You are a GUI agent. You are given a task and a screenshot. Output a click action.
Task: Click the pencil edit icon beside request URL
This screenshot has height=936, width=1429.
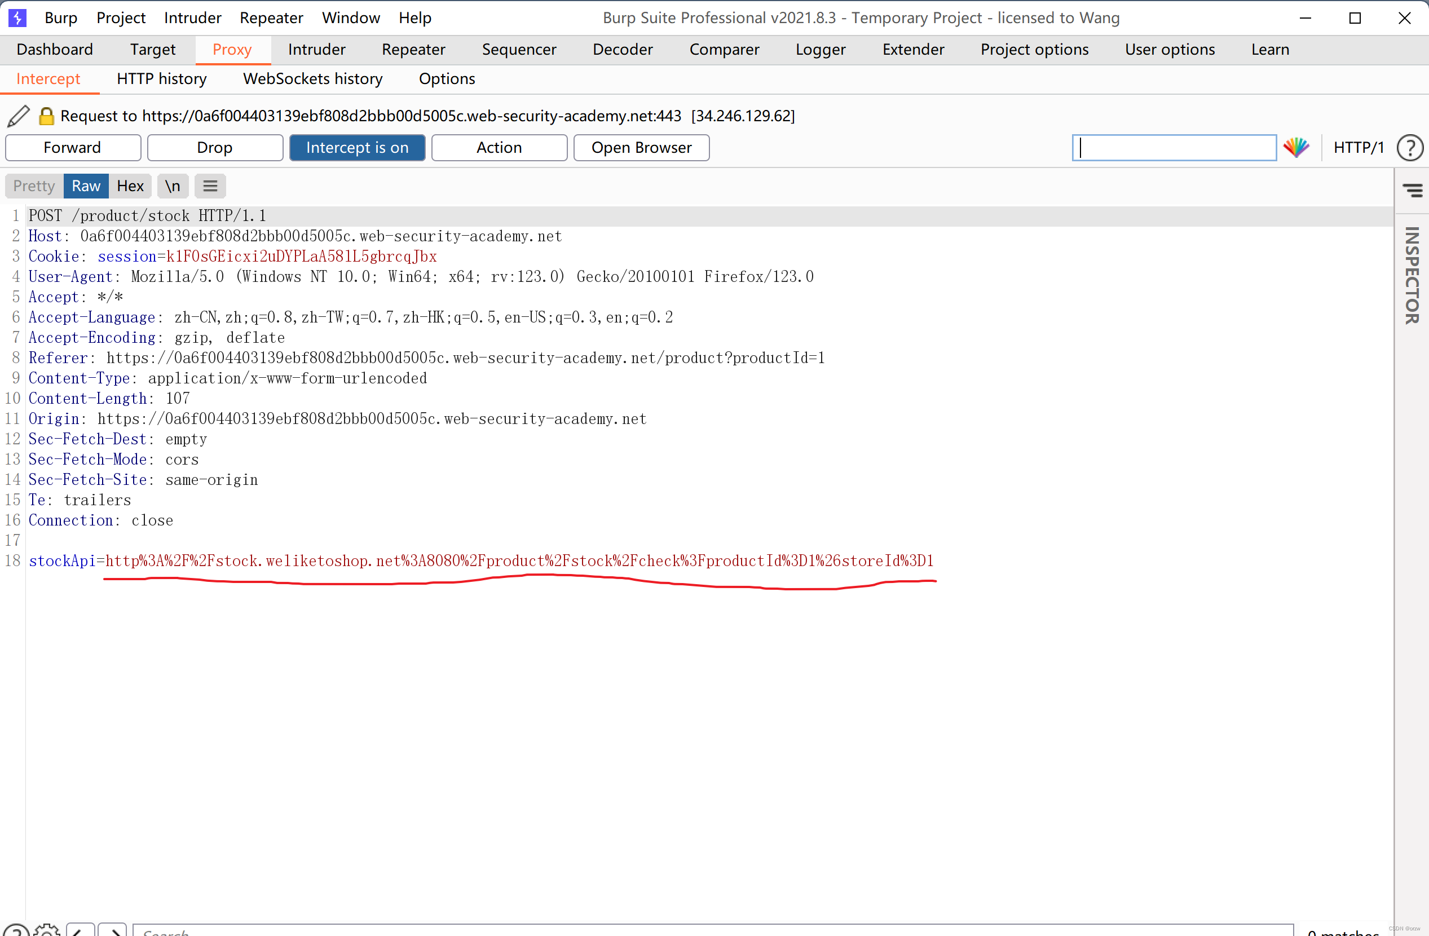tap(19, 116)
